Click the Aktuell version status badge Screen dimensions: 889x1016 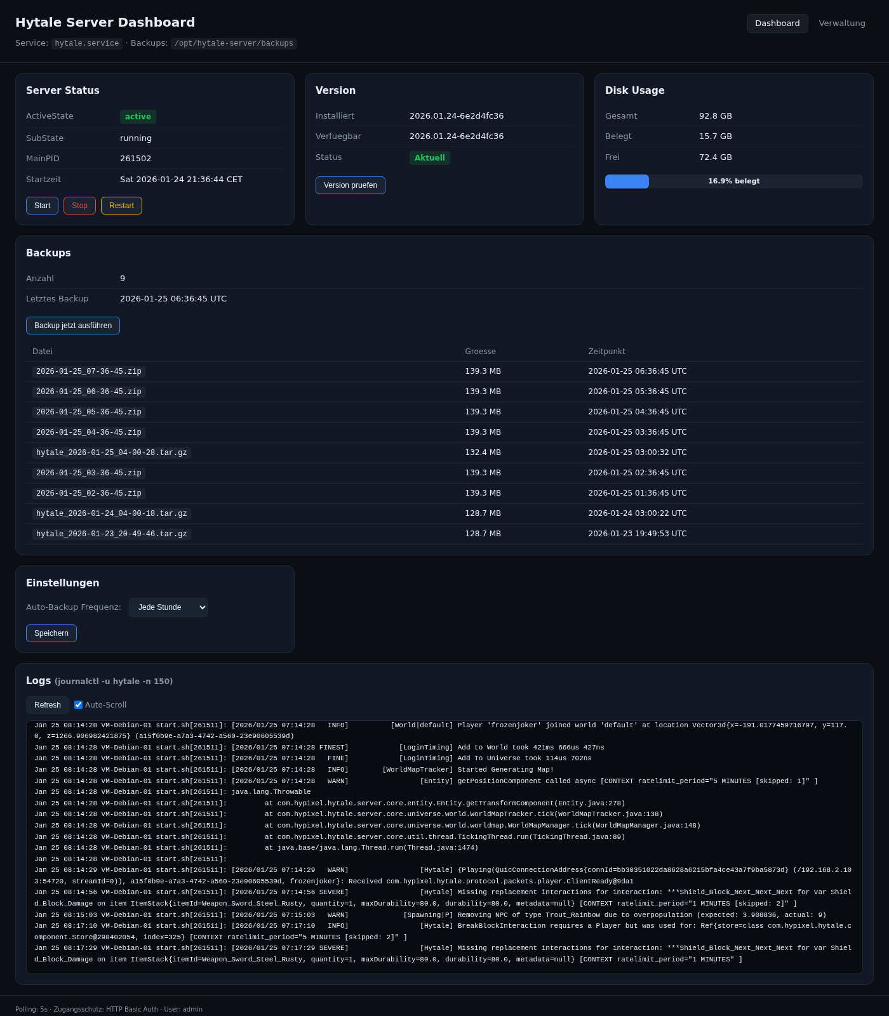[x=430, y=158]
